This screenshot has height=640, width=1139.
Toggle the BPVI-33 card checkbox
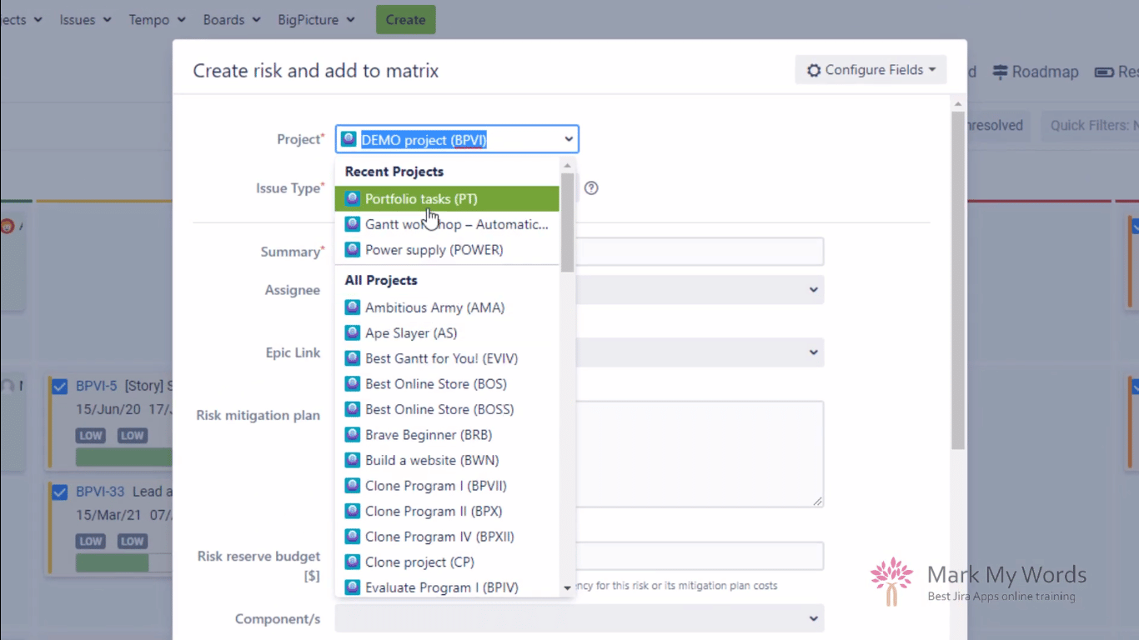(59, 492)
